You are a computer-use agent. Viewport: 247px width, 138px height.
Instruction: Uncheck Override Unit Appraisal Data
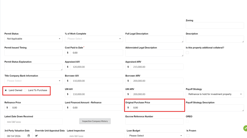(36, 135)
